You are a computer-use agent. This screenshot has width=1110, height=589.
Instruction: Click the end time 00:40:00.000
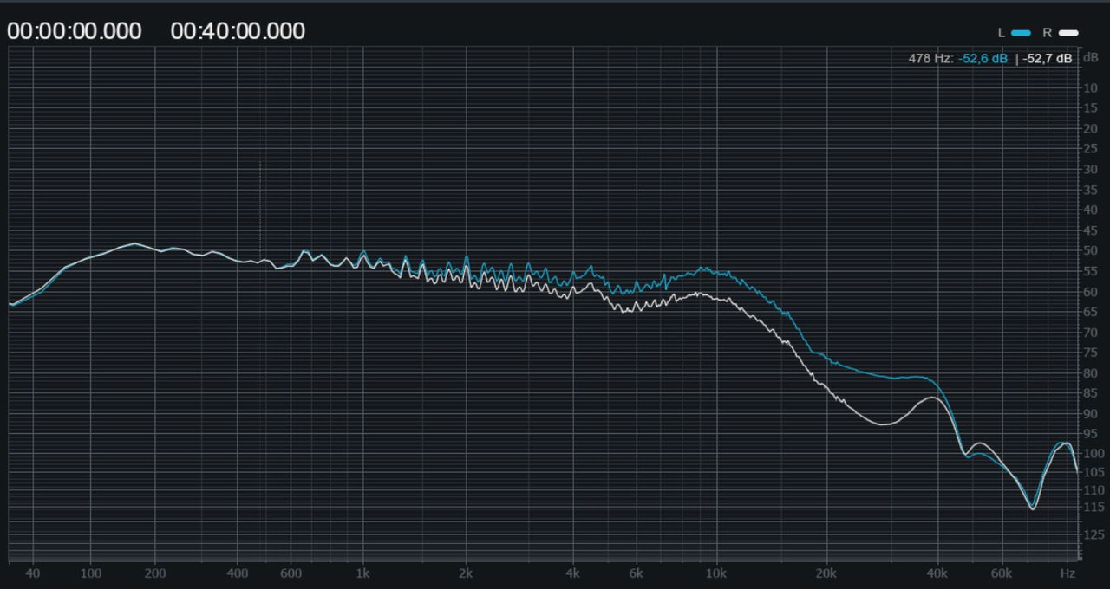click(x=238, y=31)
